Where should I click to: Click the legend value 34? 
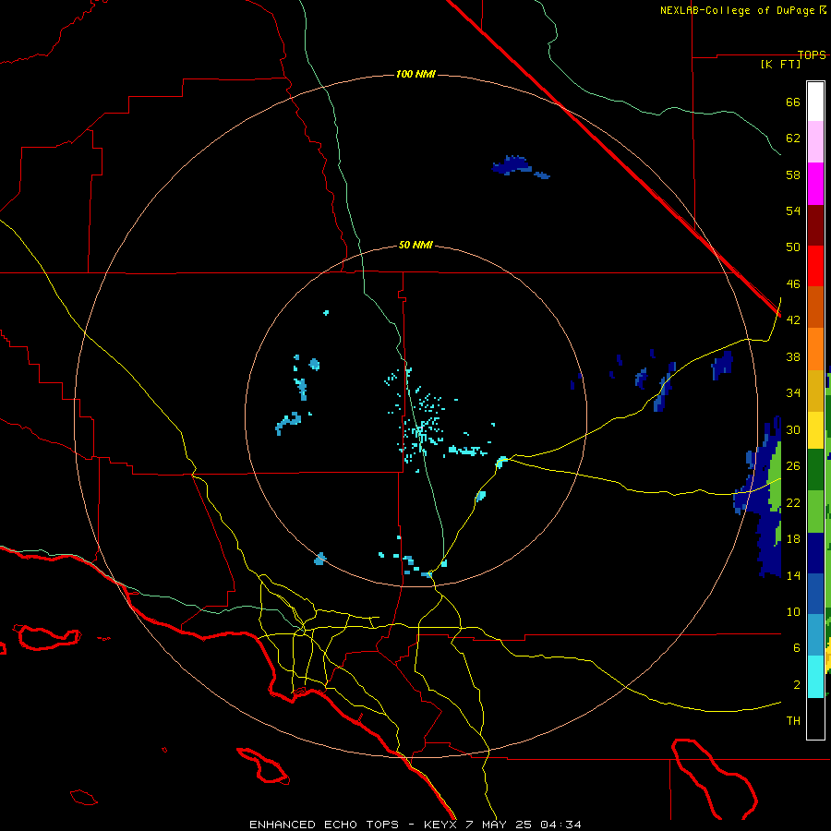[793, 392]
